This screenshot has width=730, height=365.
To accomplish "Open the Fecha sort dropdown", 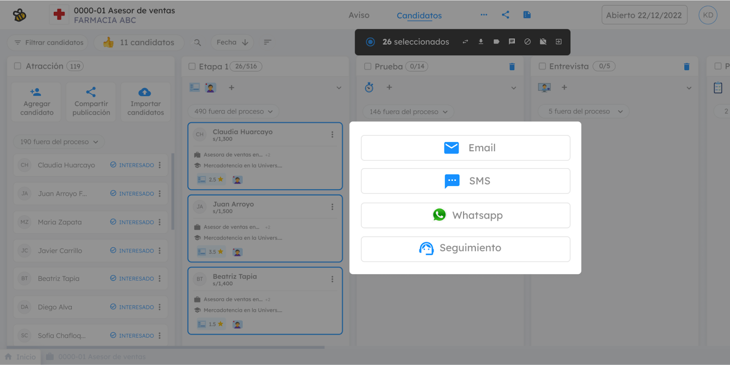I will point(232,42).
